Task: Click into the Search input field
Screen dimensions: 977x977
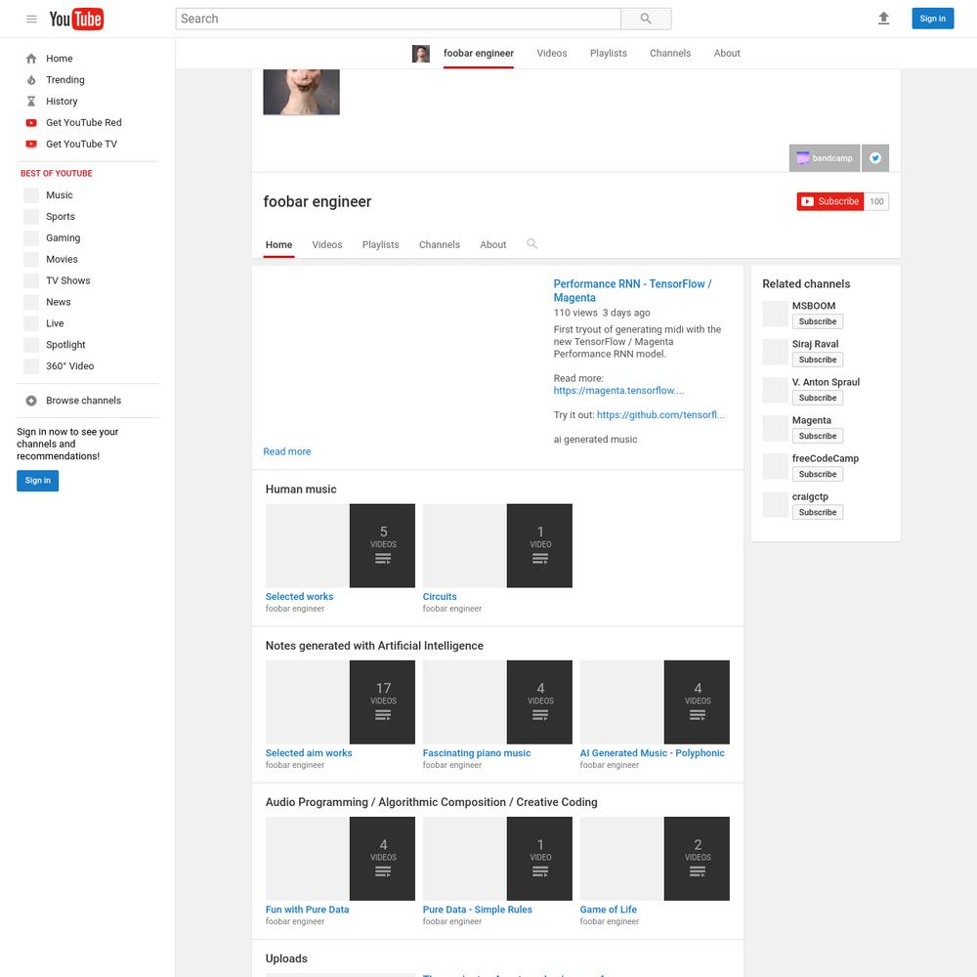Action: pos(399,19)
